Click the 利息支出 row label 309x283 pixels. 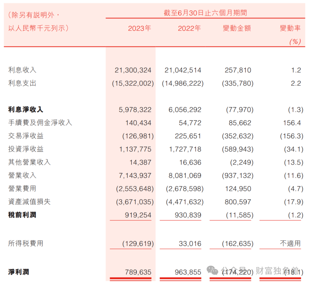pos(22,83)
